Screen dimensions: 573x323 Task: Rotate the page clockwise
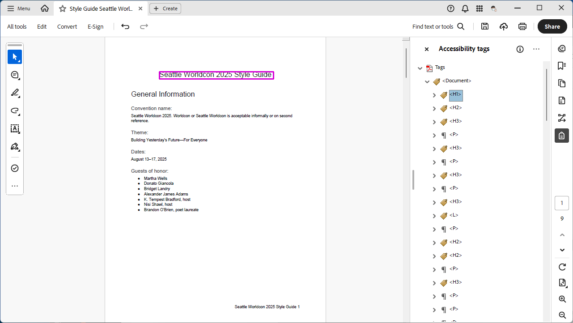562,267
